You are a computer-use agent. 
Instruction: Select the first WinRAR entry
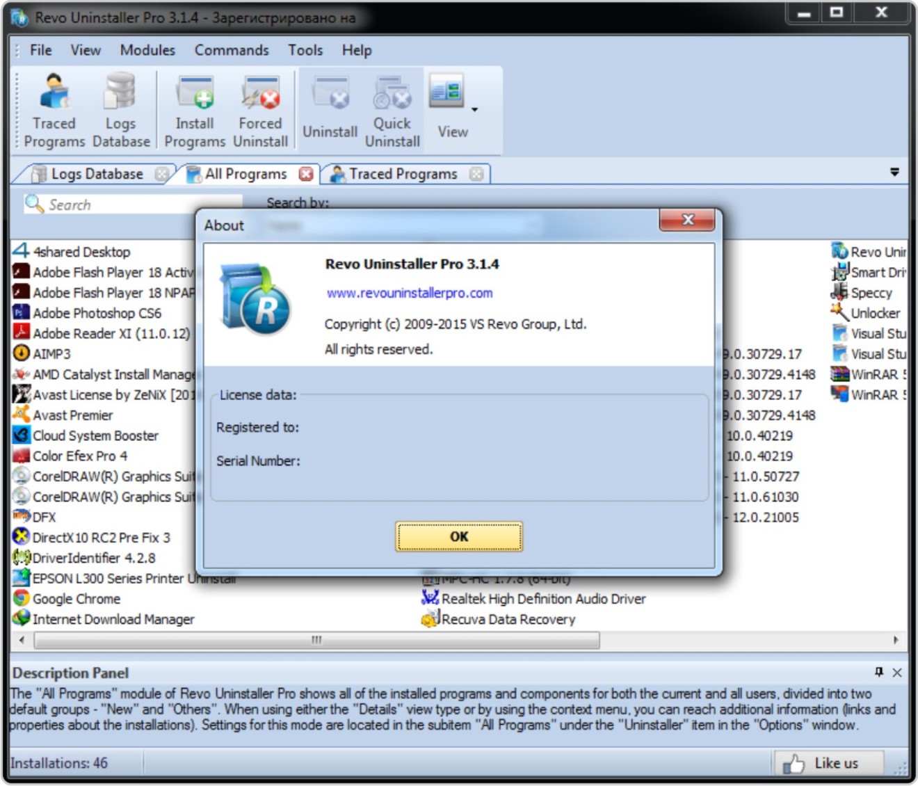point(869,374)
